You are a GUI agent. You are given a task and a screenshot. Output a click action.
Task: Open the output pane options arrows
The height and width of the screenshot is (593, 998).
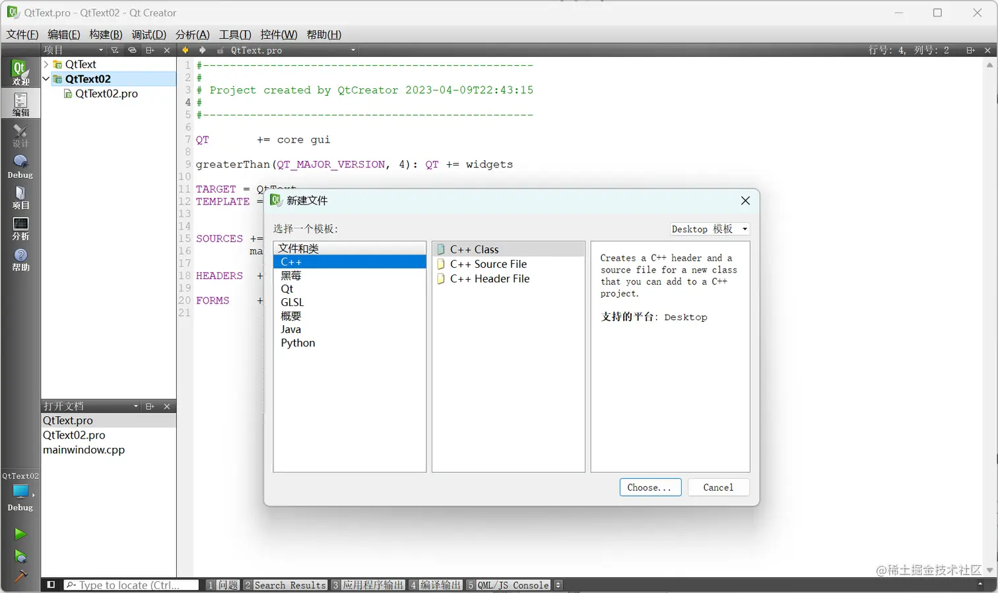558,585
